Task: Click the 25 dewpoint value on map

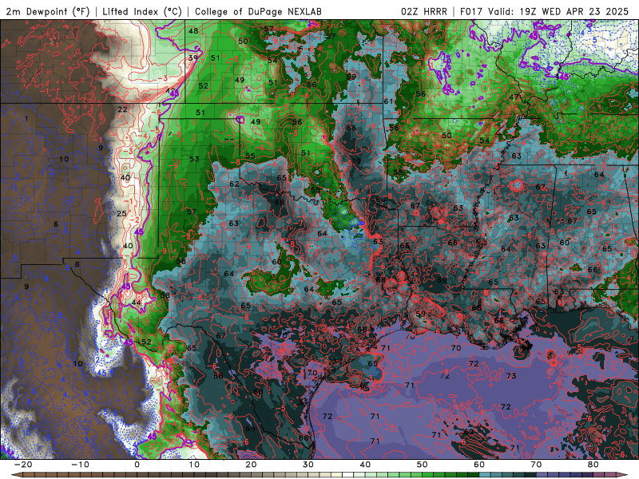Action: click(121, 213)
